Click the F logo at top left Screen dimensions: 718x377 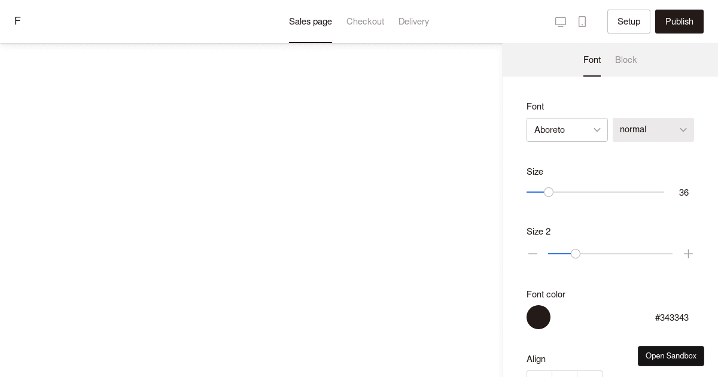17,21
